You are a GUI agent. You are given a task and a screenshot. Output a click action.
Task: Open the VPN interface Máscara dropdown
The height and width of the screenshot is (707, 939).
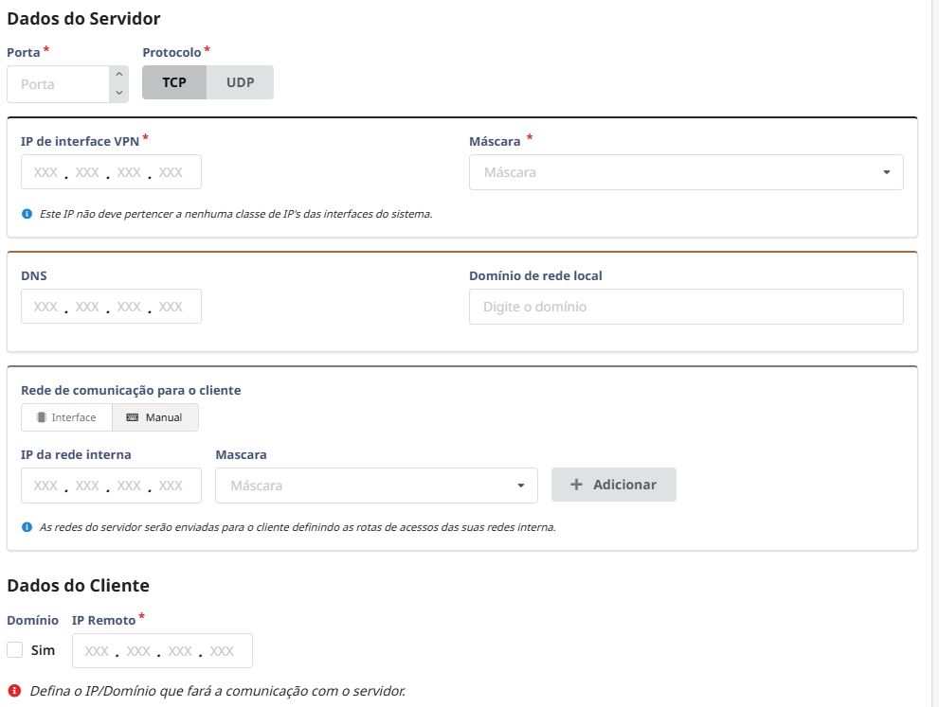click(x=685, y=172)
